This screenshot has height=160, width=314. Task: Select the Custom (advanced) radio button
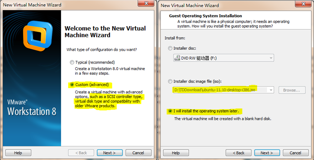coord(72,85)
